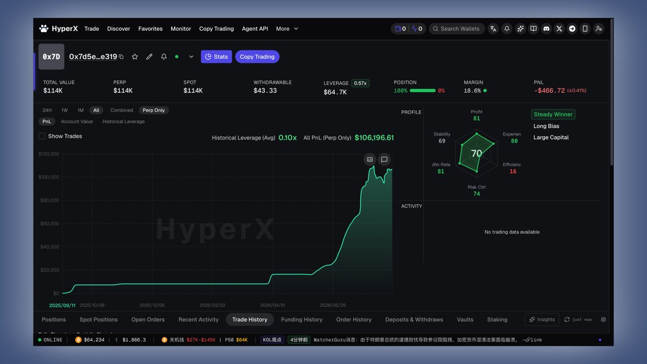Select the 24H time range
The width and height of the screenshot is (647, 364).
click(47, 110)
